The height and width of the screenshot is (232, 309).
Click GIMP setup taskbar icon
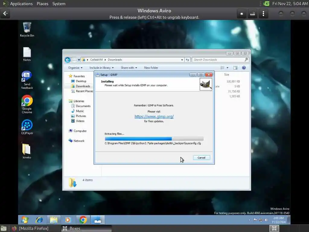click(97, 220)
